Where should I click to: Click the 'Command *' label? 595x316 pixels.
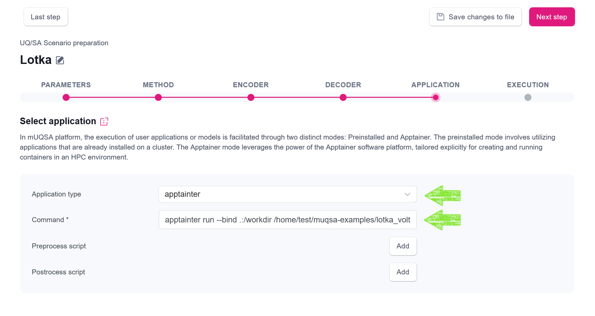50,220
